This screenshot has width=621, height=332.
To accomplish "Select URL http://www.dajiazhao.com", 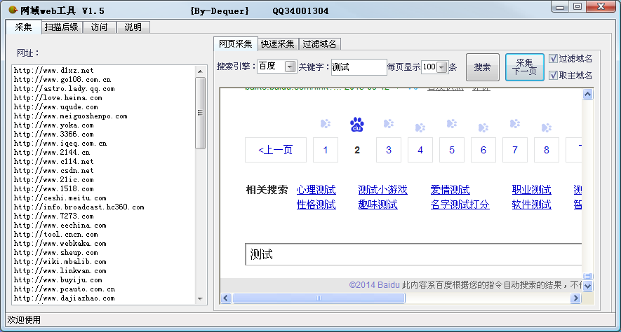I will point(64,298).
